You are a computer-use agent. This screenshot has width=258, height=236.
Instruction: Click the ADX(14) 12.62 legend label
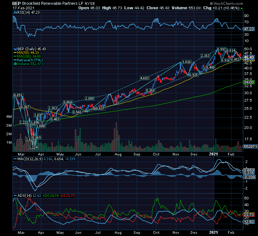pyautogui.click(x=29, y=196)
